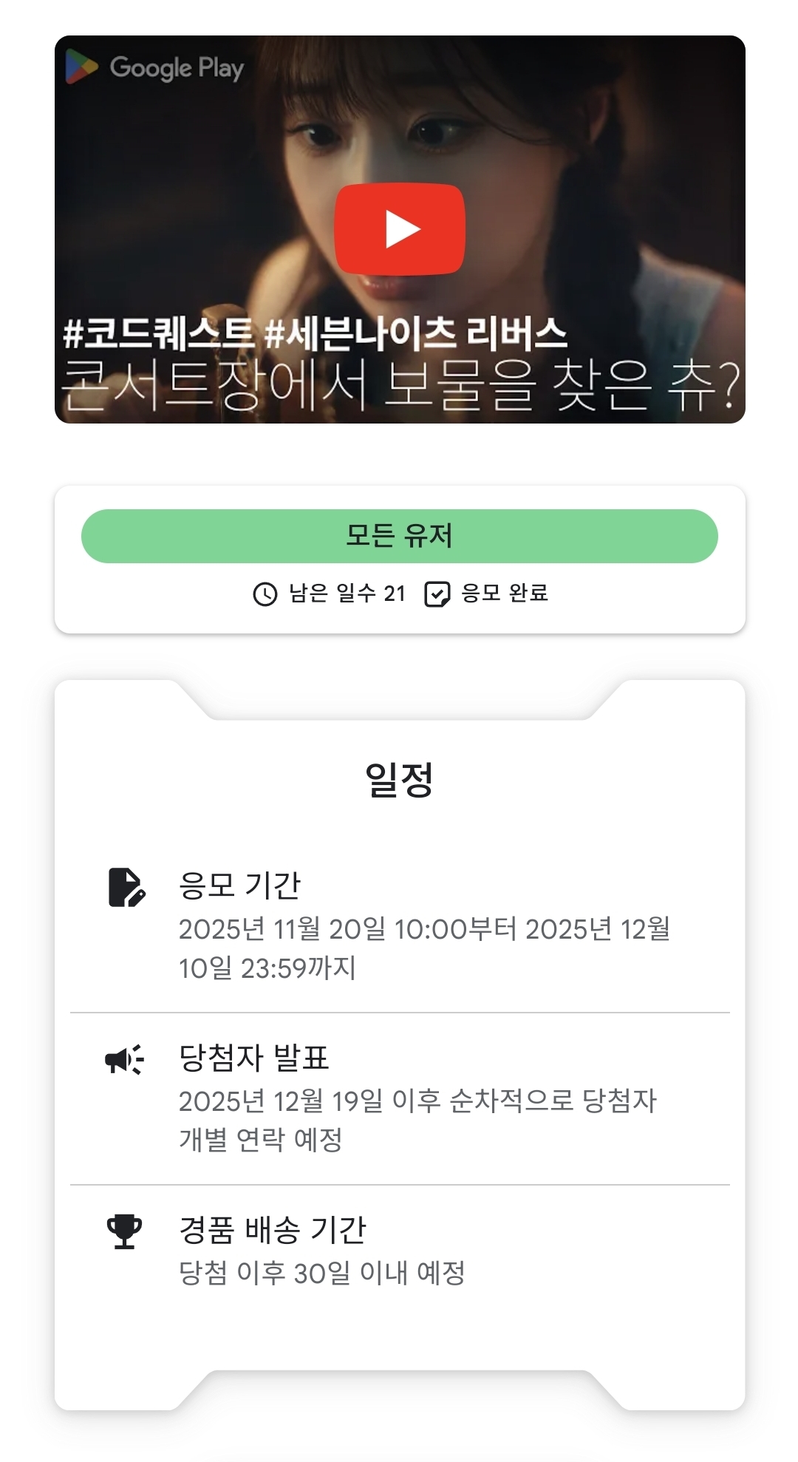Click the 경품 배송 기간 trophy icon

[x=125, y=1231]
